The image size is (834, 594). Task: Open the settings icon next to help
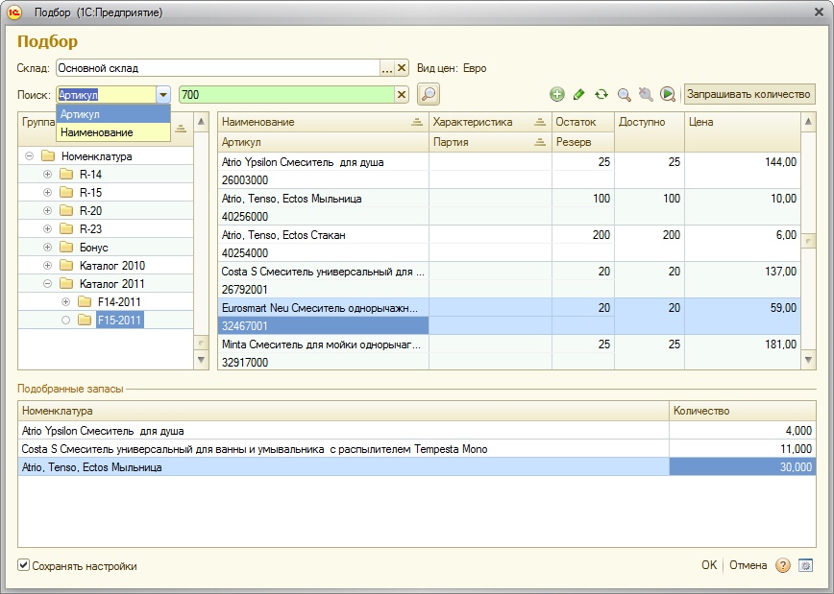(806, 565)
